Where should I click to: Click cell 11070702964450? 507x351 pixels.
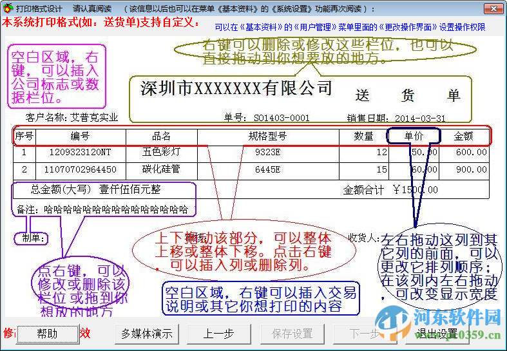(80, 169)
